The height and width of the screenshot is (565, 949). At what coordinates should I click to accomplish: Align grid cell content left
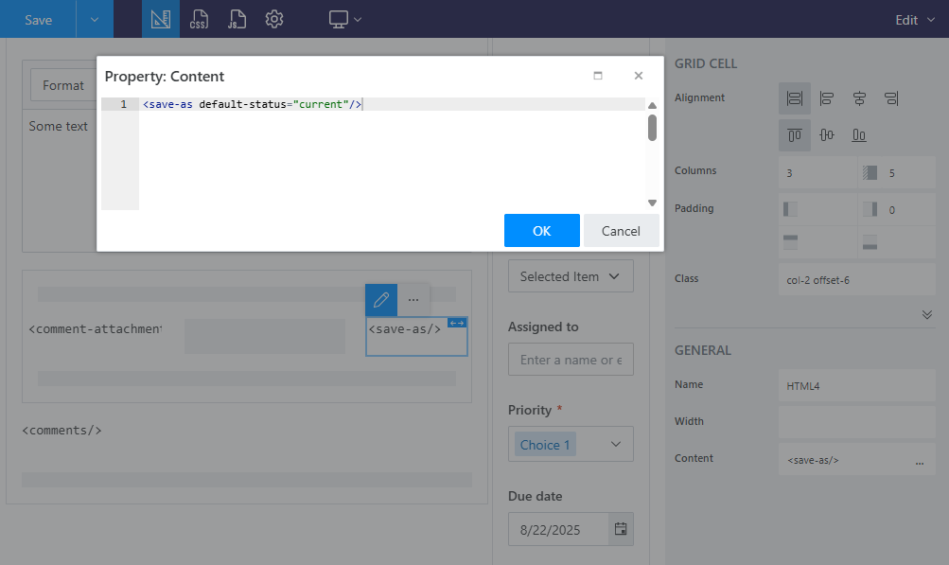coord(827,98)
